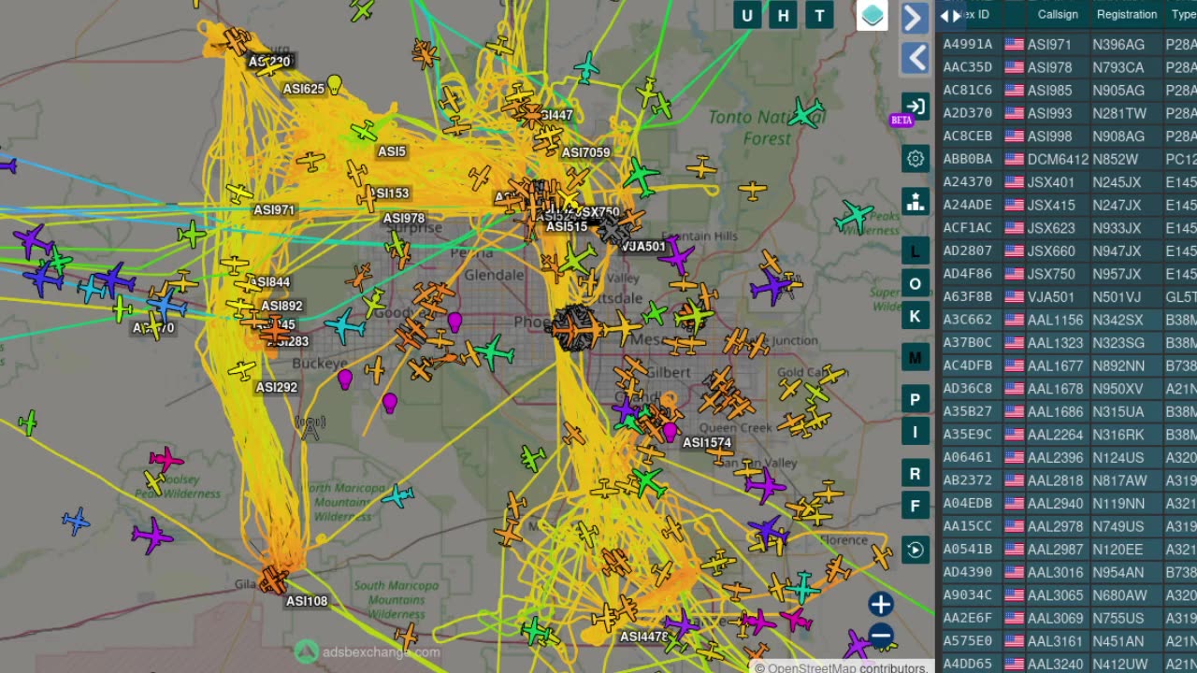
Task: Collapse sidebar with left chevron button
Action: click(915, 58)
